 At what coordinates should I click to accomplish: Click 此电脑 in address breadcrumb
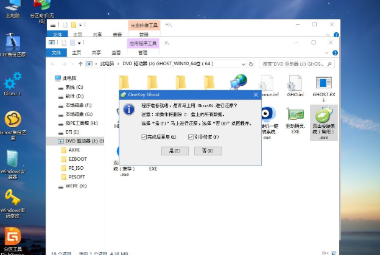pyautogui.click(x=107, y=64)
